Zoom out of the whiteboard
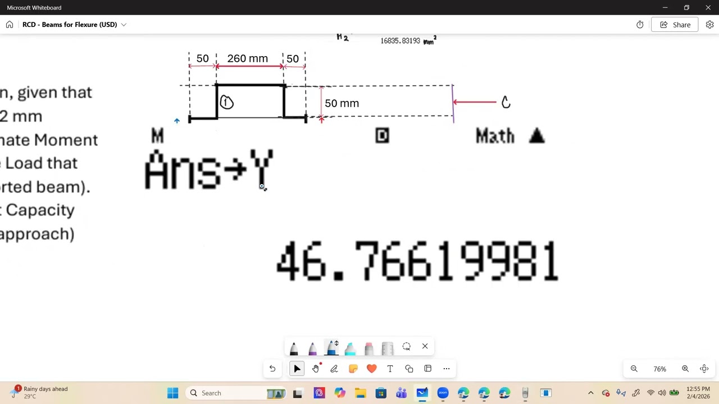The image size is (719, 404). click(634, 369)
